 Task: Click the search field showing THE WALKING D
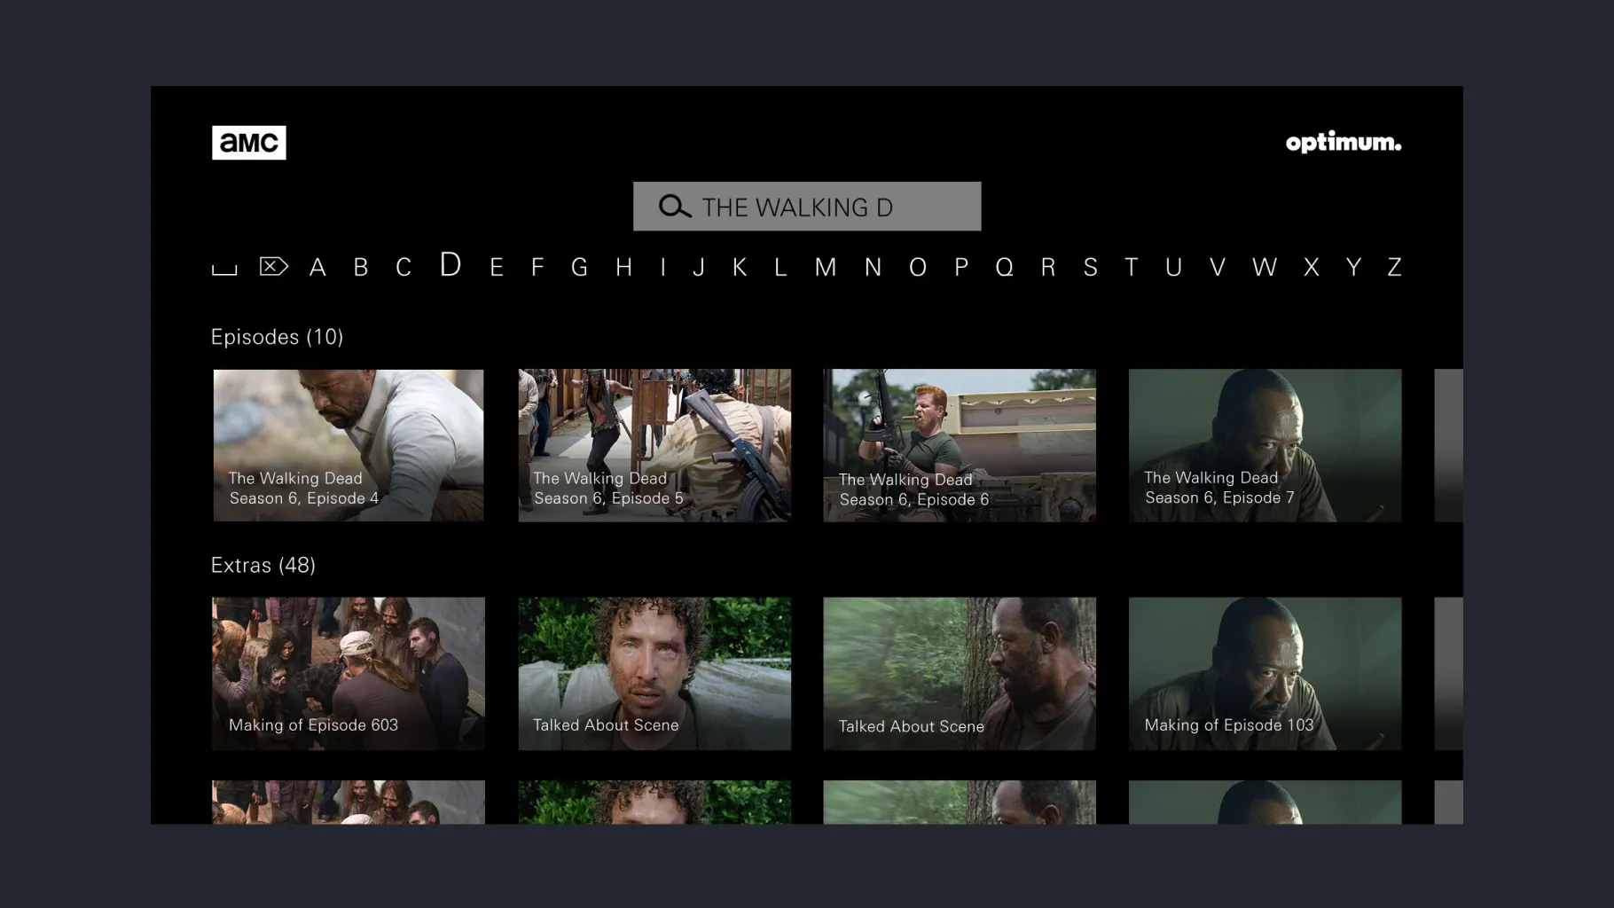[x=807, y=207]
